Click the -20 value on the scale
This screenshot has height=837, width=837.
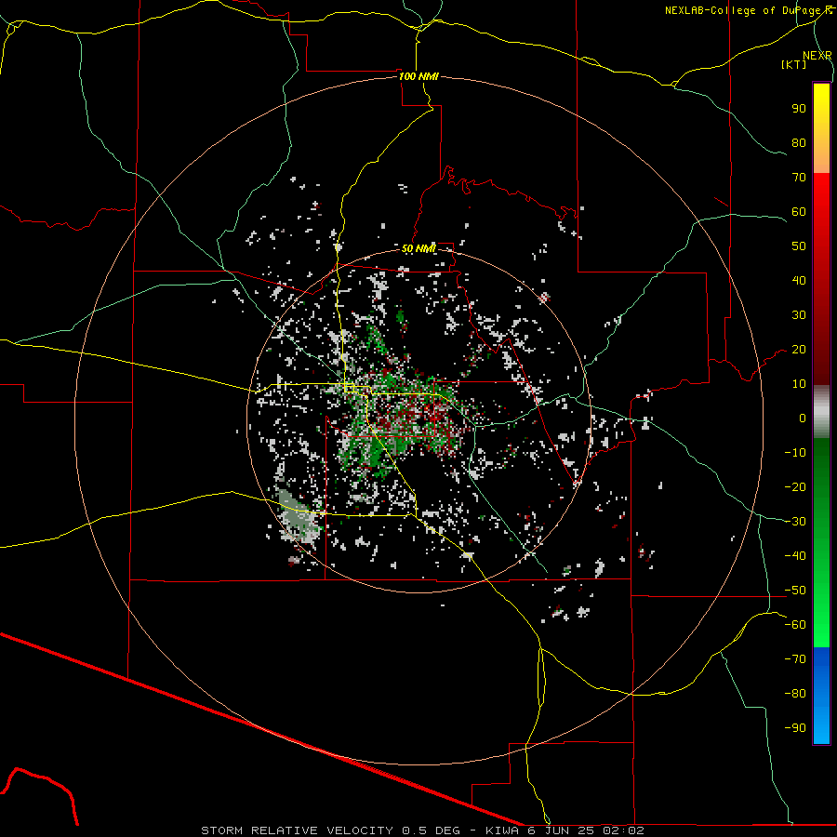click(x=795, y=487)
